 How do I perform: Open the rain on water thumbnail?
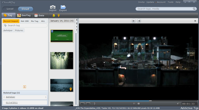[62, 85]
